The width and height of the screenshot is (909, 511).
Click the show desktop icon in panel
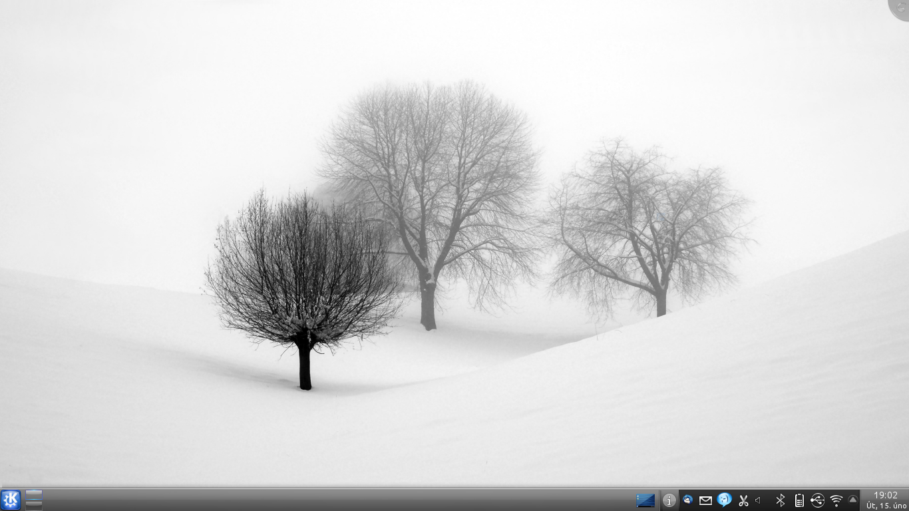pyautogui.click(x=645, y=500)
